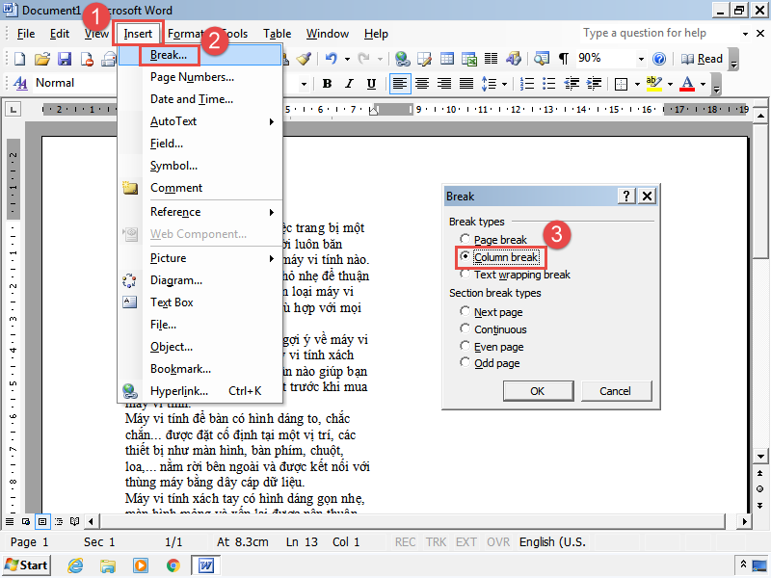The width and height of the screenshot is (771, 578).
Task: Insert an Excel worksheet
Action: click(x=469, y=59)
